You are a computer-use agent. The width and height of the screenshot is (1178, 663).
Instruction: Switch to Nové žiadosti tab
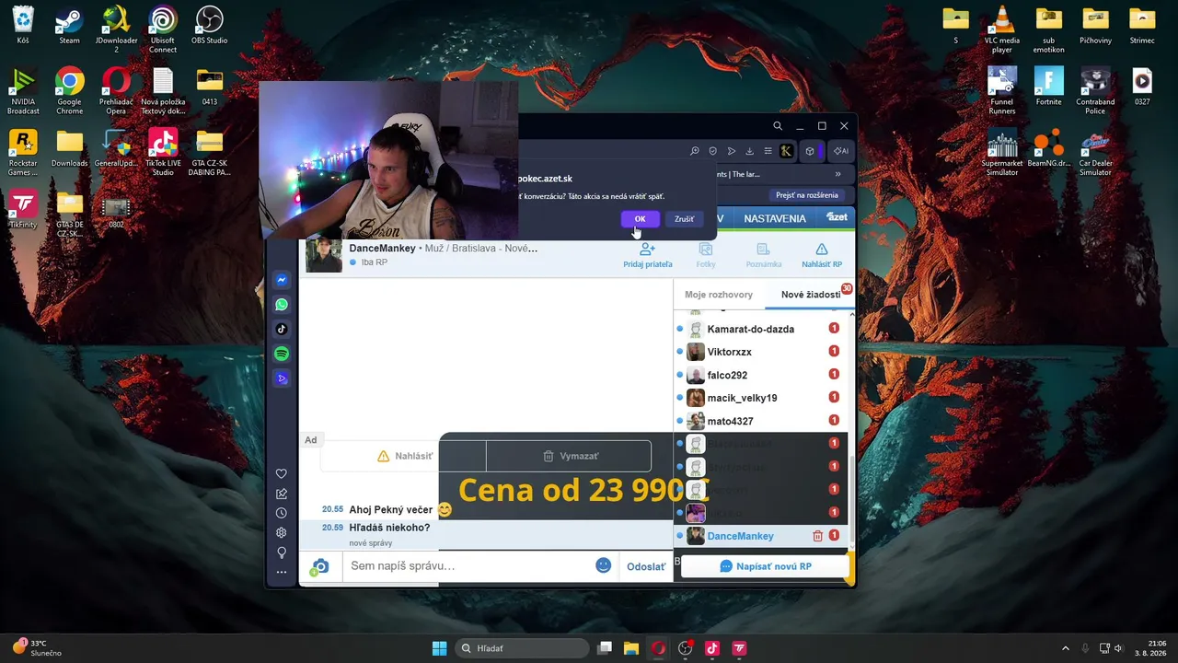tap(811, 295)
